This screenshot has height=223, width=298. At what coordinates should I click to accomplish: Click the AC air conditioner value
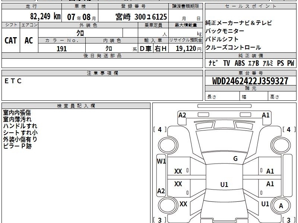tap(29, 41)
